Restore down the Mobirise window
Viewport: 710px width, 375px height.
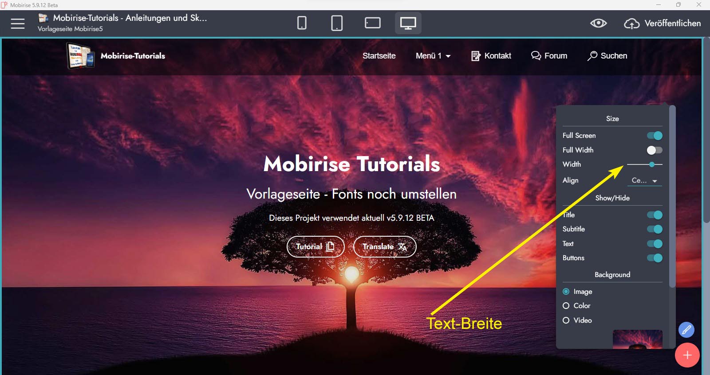pyautogui.click(x=678, y=5)
